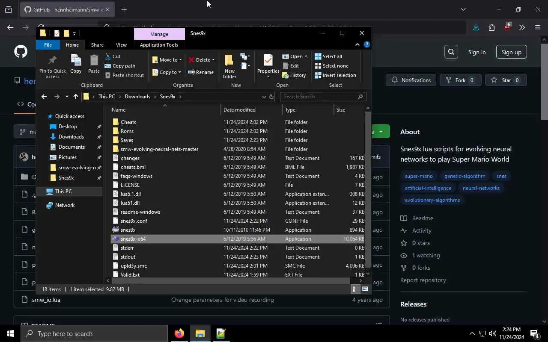548x342 pixels.
Task: Open smw_io.lua file on GitHub
Action: [46, 300]
